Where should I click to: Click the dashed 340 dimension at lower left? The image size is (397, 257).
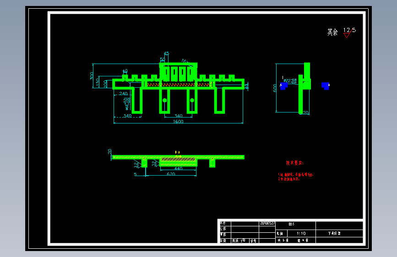(x=127, y=116)
